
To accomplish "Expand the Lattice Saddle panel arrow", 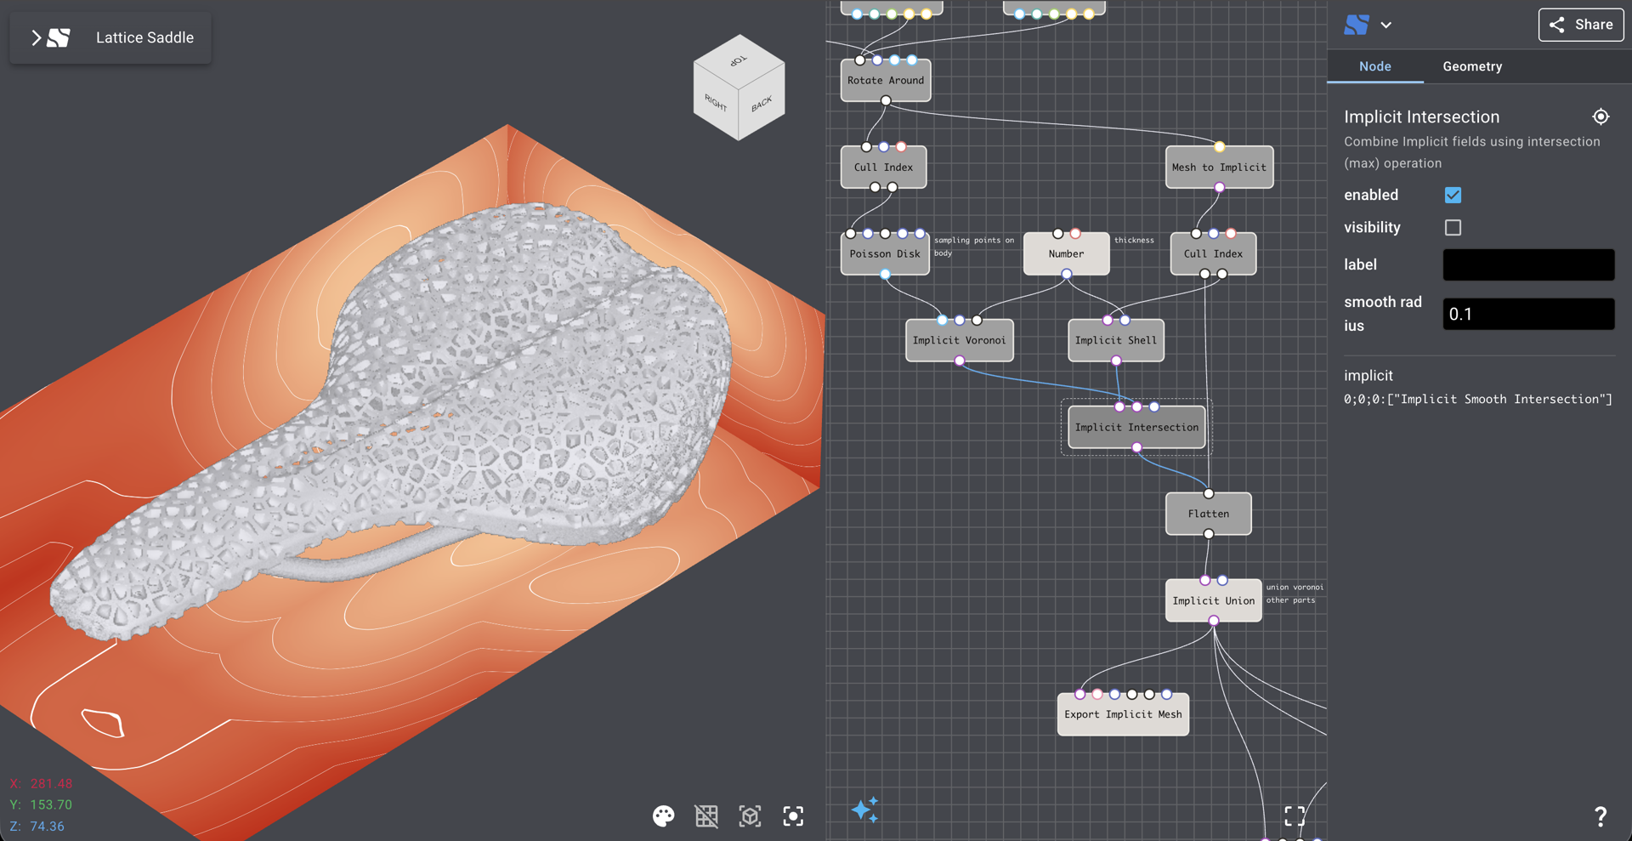I will pyautogui.click(x=35, y=37).
